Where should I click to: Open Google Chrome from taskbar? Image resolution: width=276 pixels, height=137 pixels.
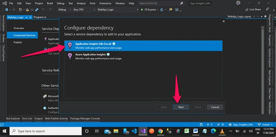tap(160, 131)
